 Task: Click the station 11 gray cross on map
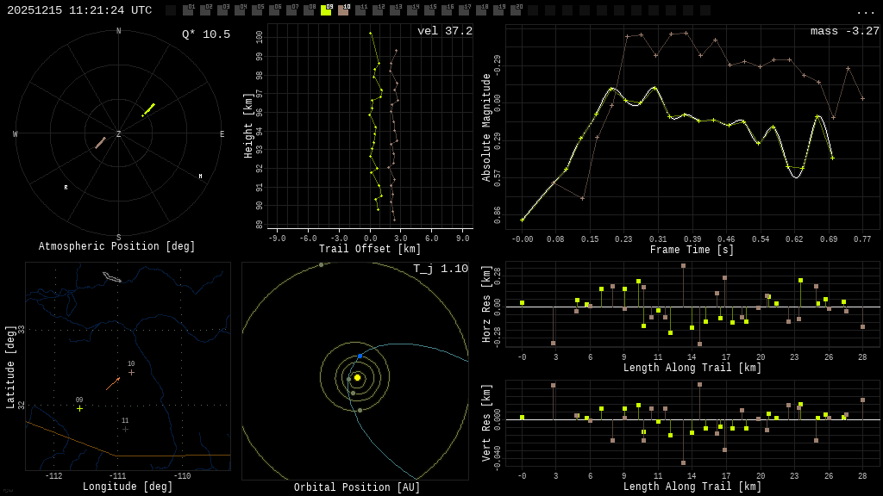tap(125, 429)
